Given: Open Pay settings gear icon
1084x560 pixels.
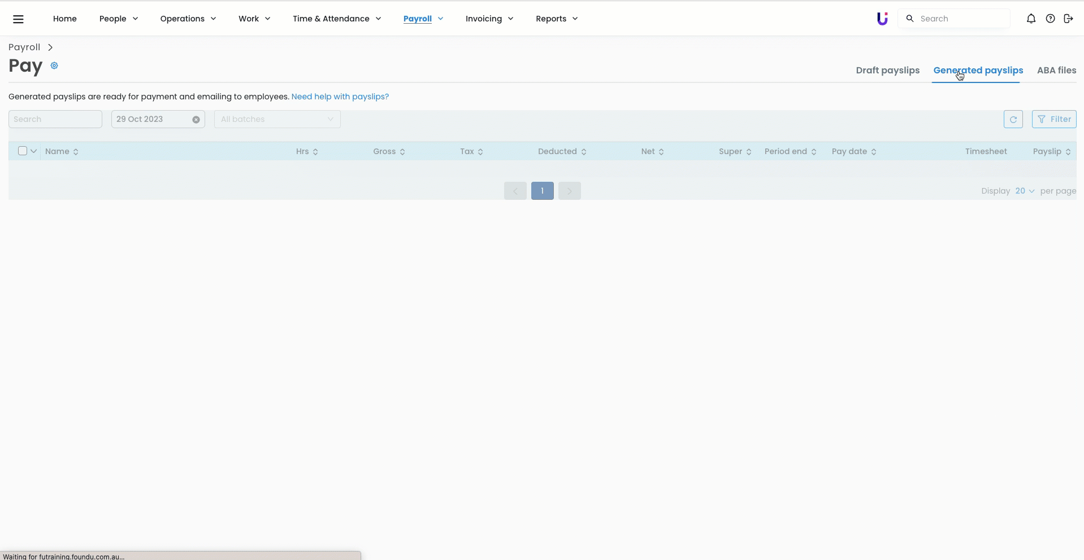Looking at the screenshot, I should 54,65.
